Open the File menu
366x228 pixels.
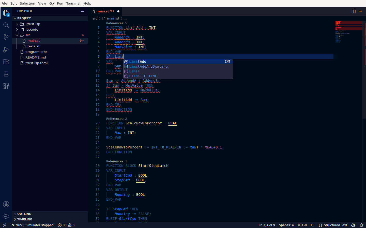click(4, 3)
